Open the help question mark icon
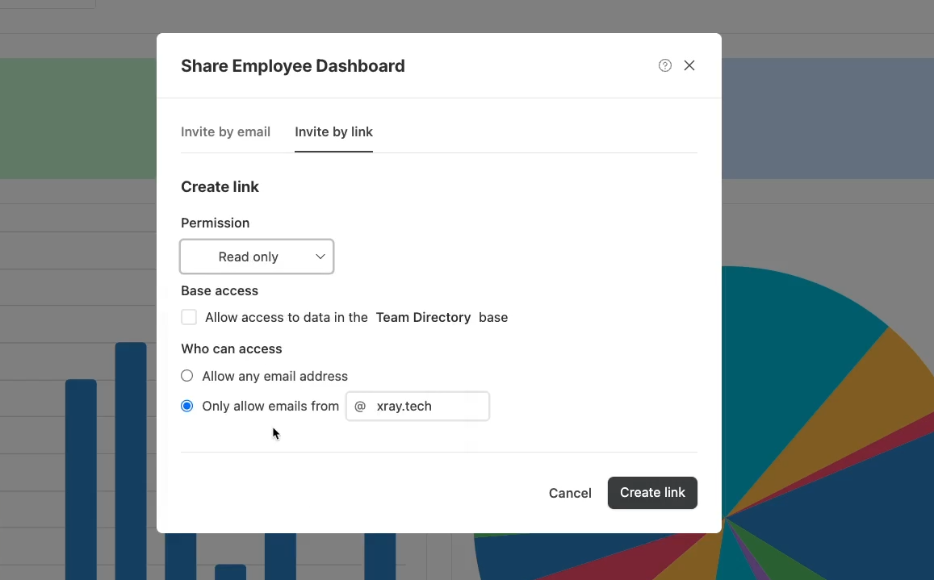Viewport: 934px width, 580px height. point(664,65)
